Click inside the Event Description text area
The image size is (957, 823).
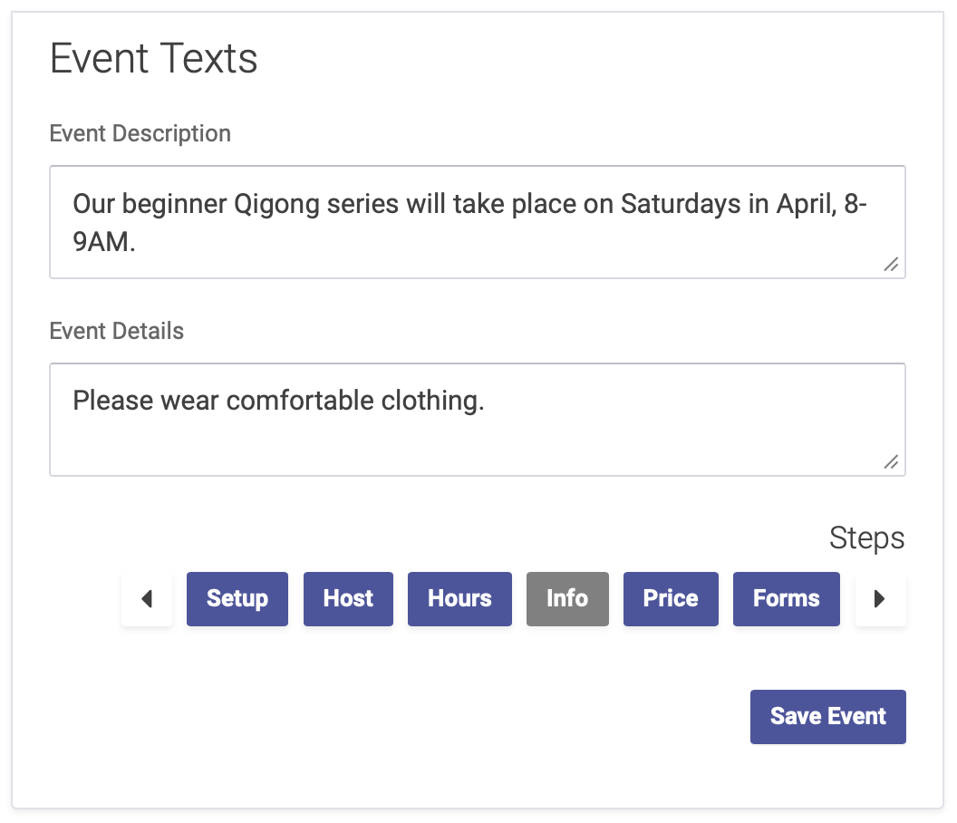click(x=478, y=222)
